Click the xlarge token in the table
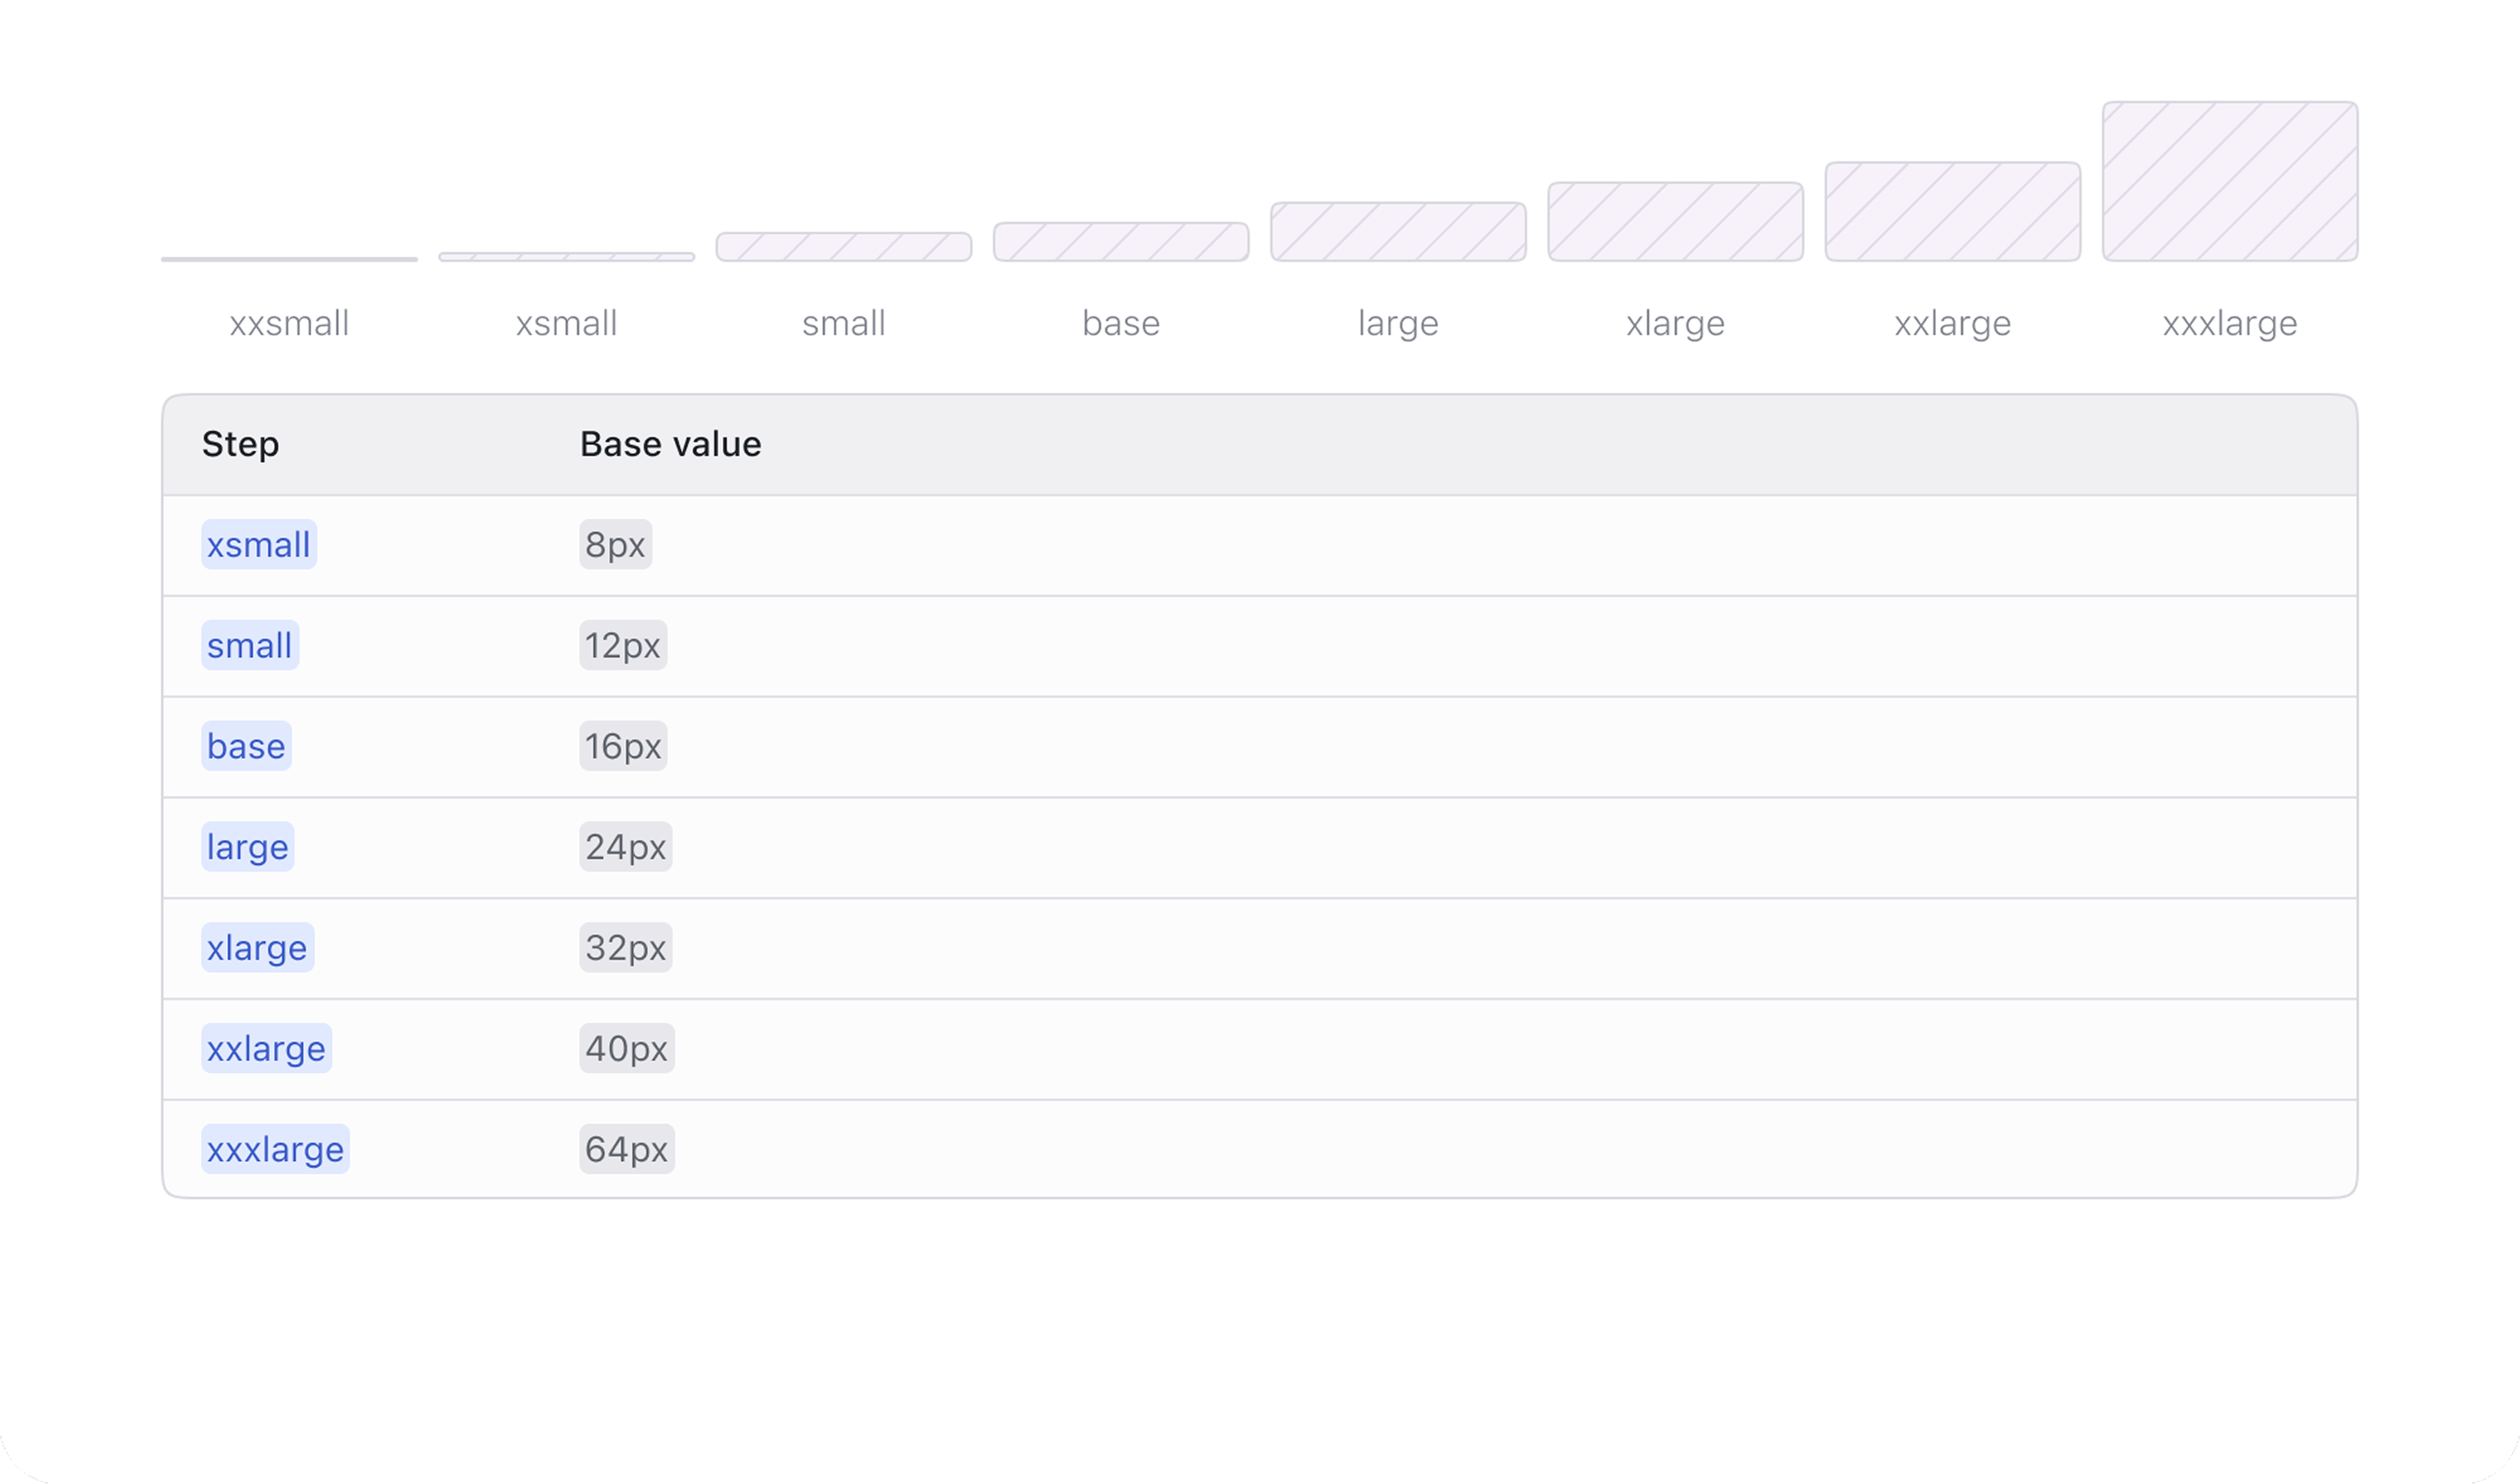The image size is (2520, 1484). [x=257, y=948]
